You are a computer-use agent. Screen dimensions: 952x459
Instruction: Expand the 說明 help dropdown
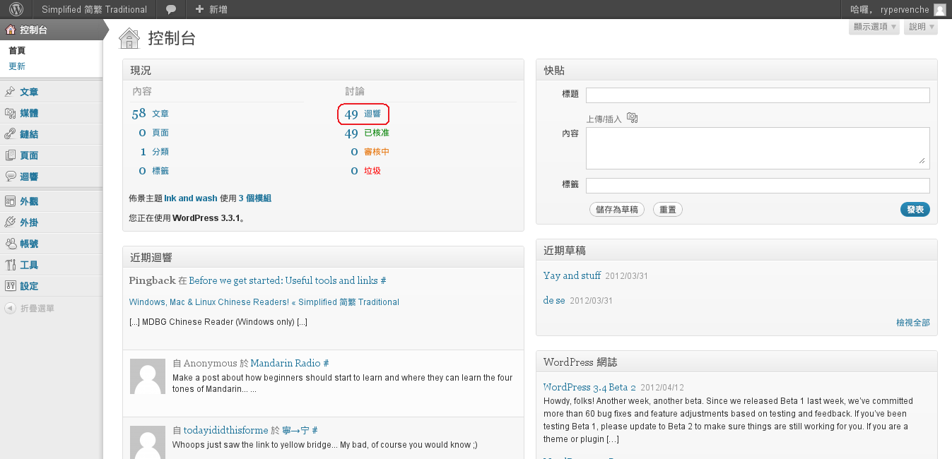[x=921, y=27]
